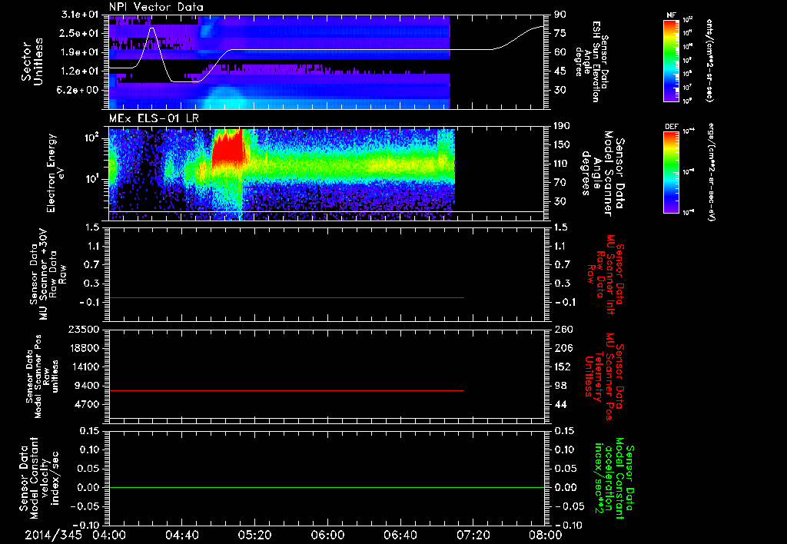787x544 pixels.
Task: Click the ESH Sun Elevation Angle axis label
Action: click(591, 61)
